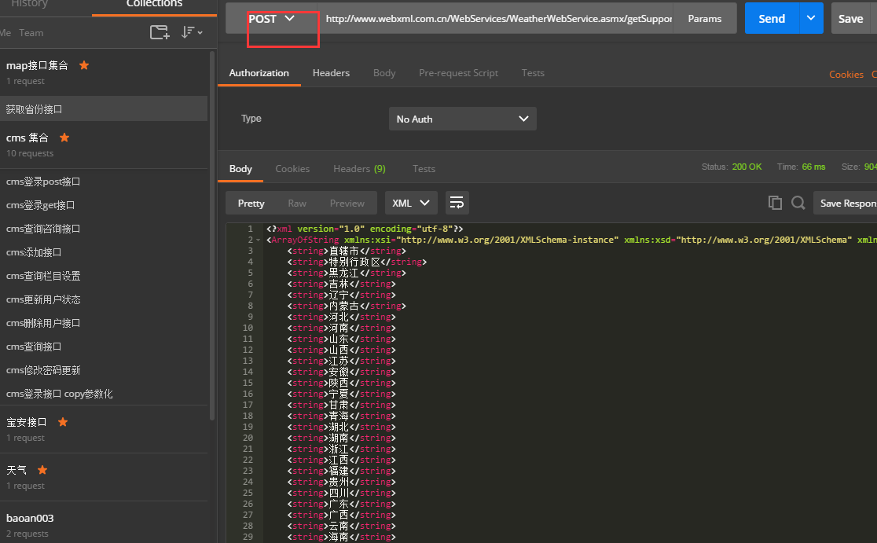This screenshot has width=877, height=543.
Task: Open the cms 集合 collection
Action: point(28,138)
